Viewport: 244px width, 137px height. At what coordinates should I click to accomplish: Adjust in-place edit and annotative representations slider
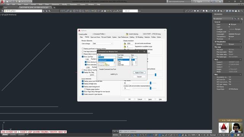tap(151, 88)
